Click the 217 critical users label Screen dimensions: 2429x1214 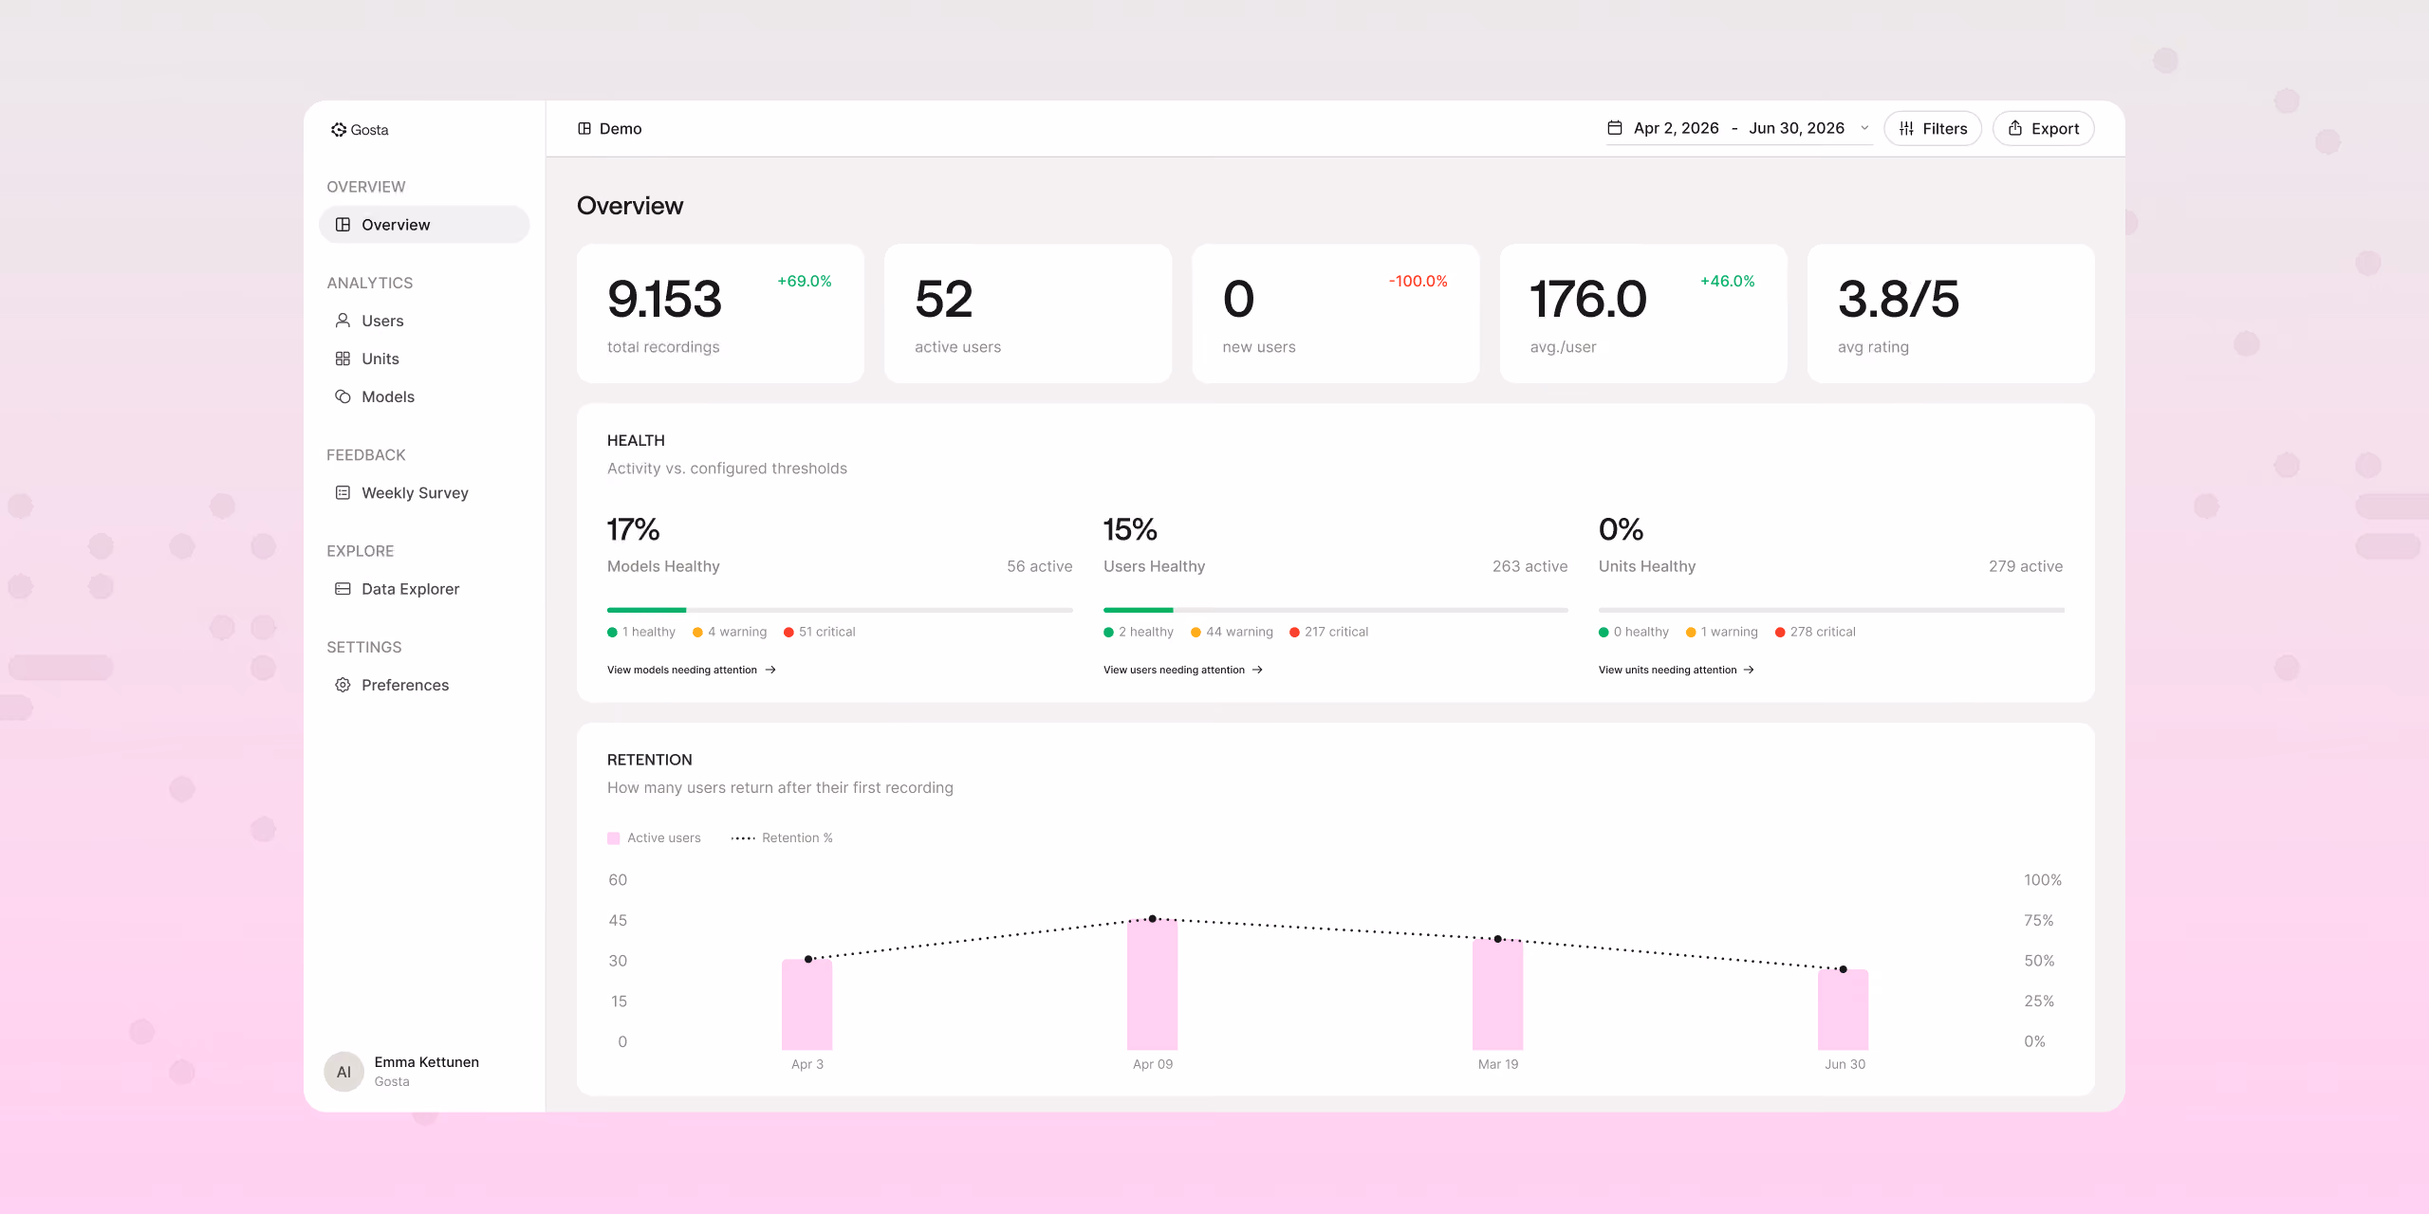pos(1328,632)
